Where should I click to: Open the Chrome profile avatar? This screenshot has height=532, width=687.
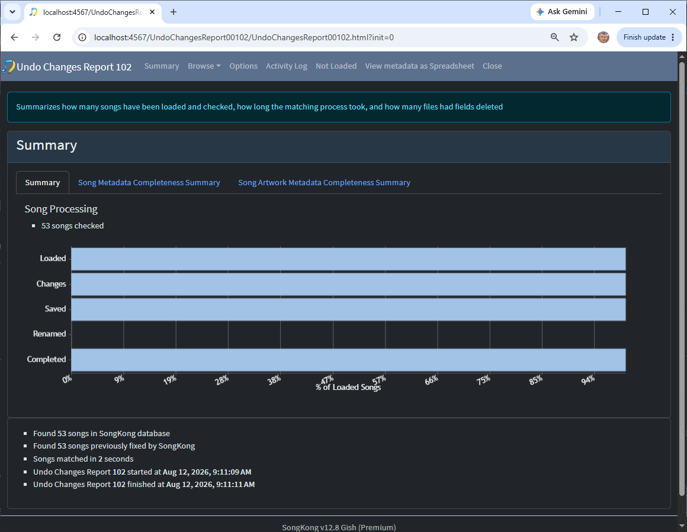pyautogui.click(x=603, y=37)
